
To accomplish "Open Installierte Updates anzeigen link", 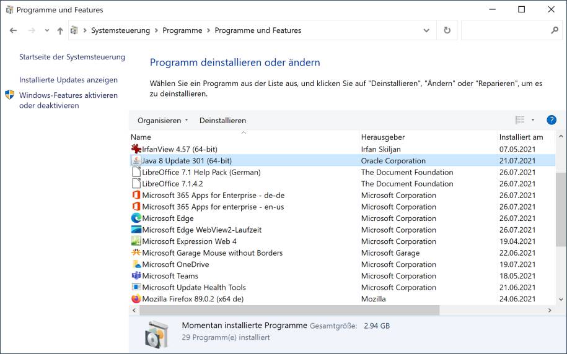I will 68,80.
